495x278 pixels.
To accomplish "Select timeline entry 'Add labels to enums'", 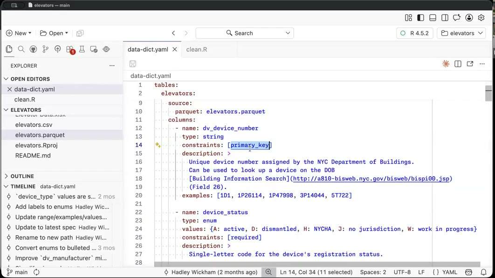I will [44, 207].
